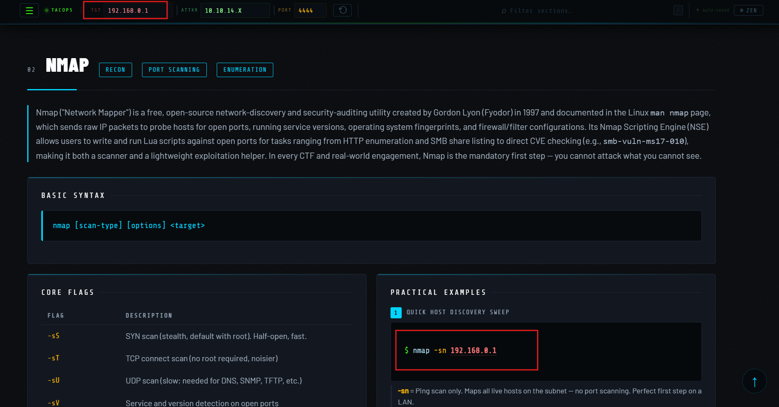Select the ENUMERATION tag
Image resolution: width=779 pixels, height=407 pixels.
245,70
